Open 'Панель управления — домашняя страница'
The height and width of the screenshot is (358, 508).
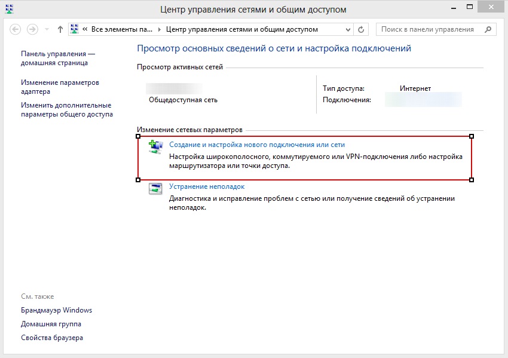click(x=58, y=59)
